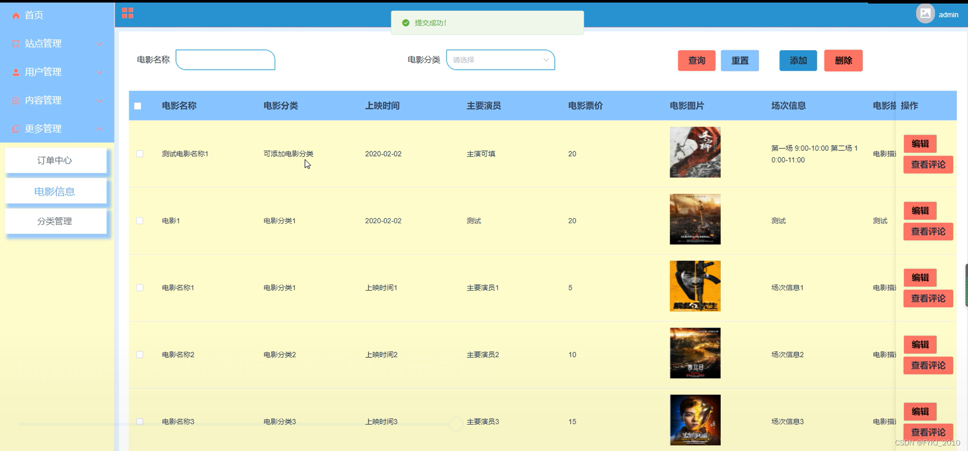Edit the 测试电影名称1 row
Viewport: 968px width, 451px height.
[920, 144]
